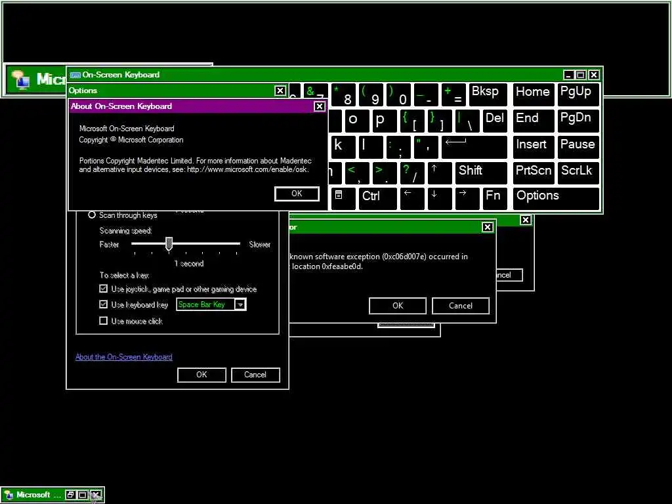
Task: Toggle Use joystick, game pad checkbox
Action: 103,289
